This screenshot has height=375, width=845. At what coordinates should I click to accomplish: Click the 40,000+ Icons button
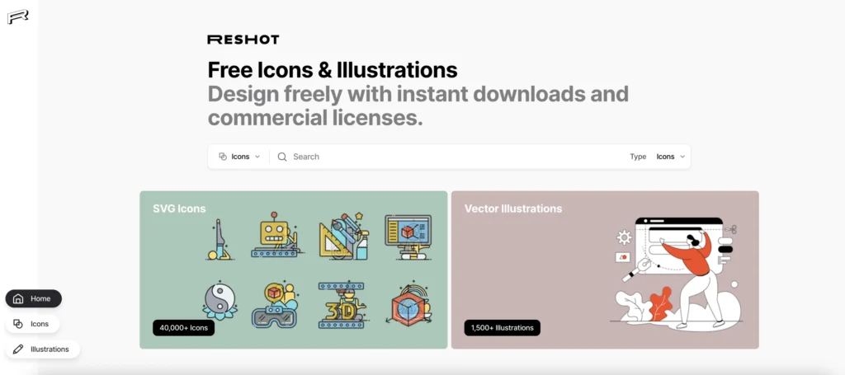(183, 328)
